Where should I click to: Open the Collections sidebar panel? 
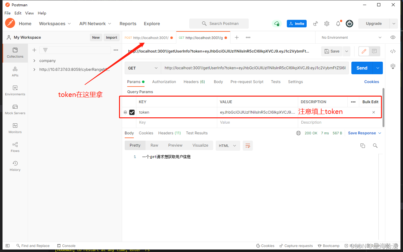15,53
